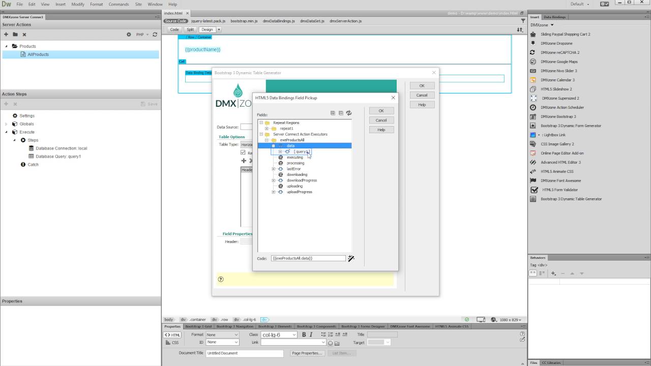This screenshot has width=651, height=366.
Task: Click the Page Properties button
Action: click(307, 353)
